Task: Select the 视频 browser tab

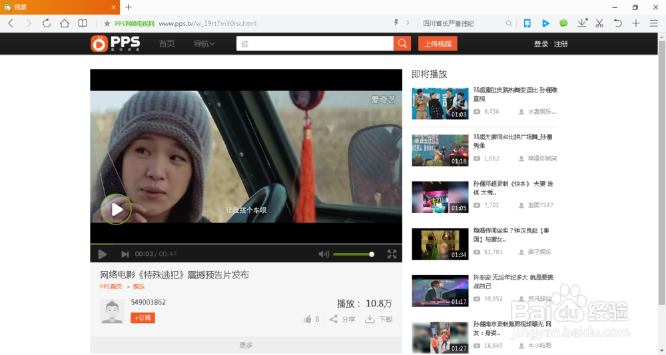Action: tap(59, 7)
